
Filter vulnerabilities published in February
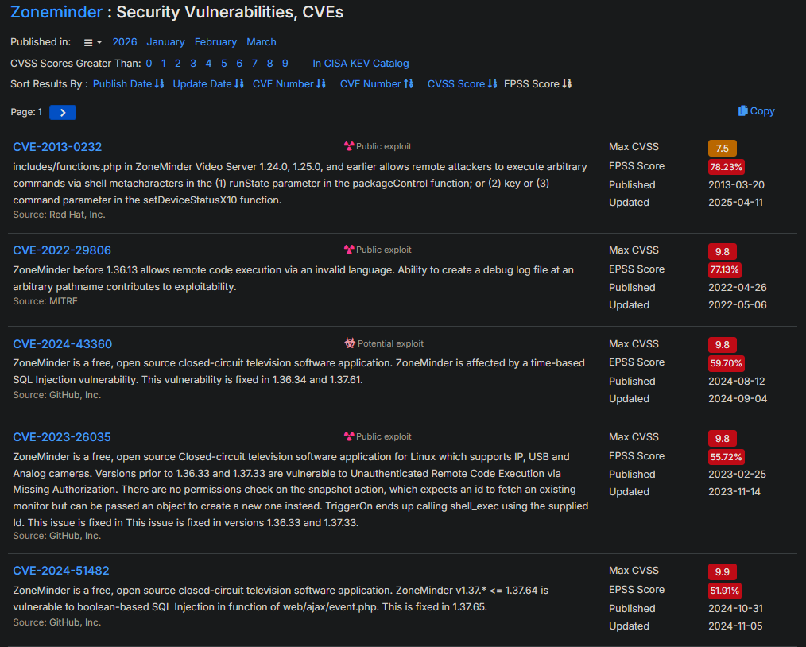point(216,42)
